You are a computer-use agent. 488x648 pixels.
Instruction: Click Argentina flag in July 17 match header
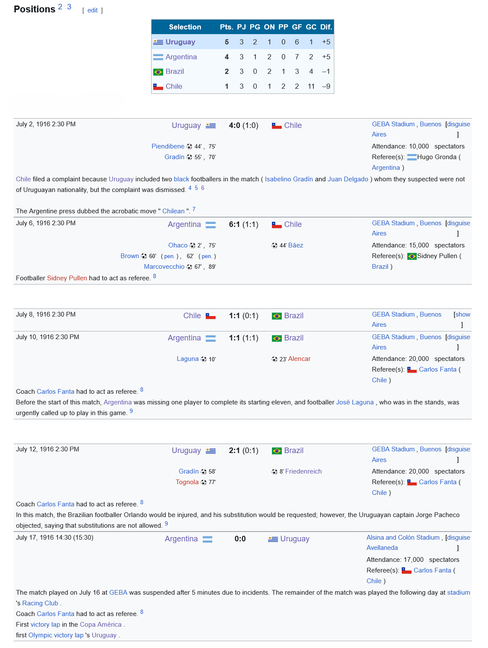pyautogui.click(x=207, y=539)
